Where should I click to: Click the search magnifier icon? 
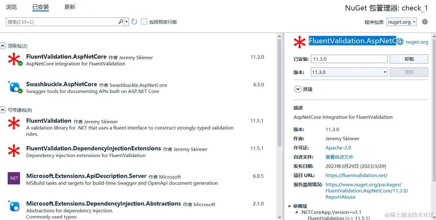click(121, 22)
